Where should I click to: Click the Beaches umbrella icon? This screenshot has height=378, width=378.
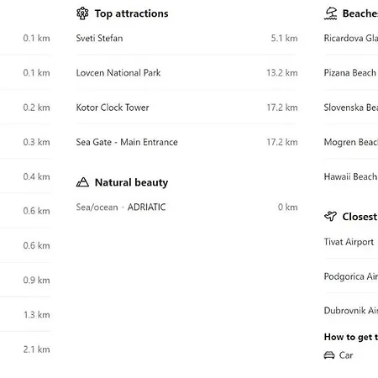(x=330, y=13)
